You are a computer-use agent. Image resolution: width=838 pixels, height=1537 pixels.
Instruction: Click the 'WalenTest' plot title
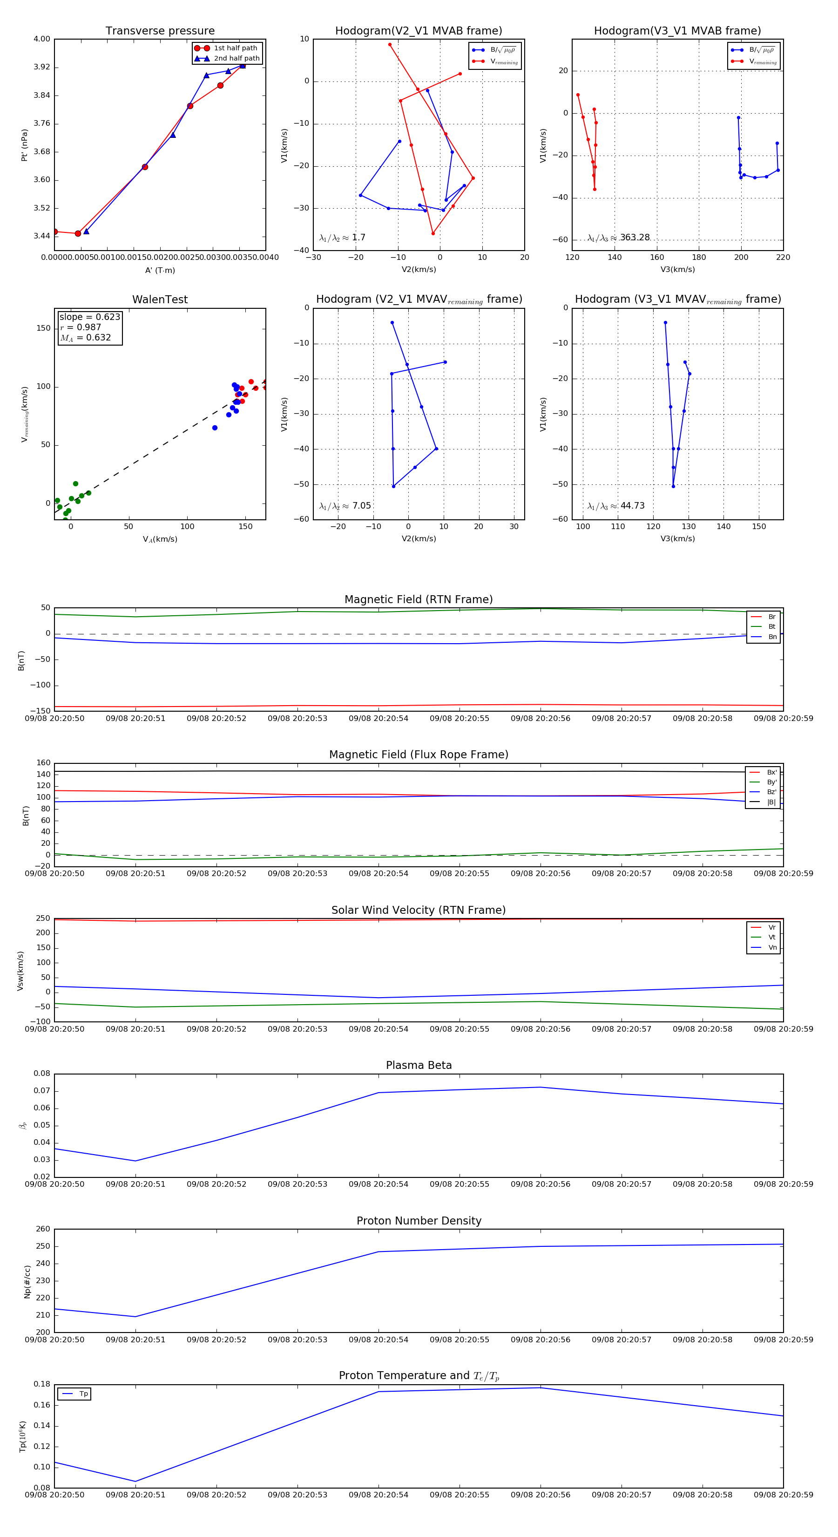click(160, 299)
